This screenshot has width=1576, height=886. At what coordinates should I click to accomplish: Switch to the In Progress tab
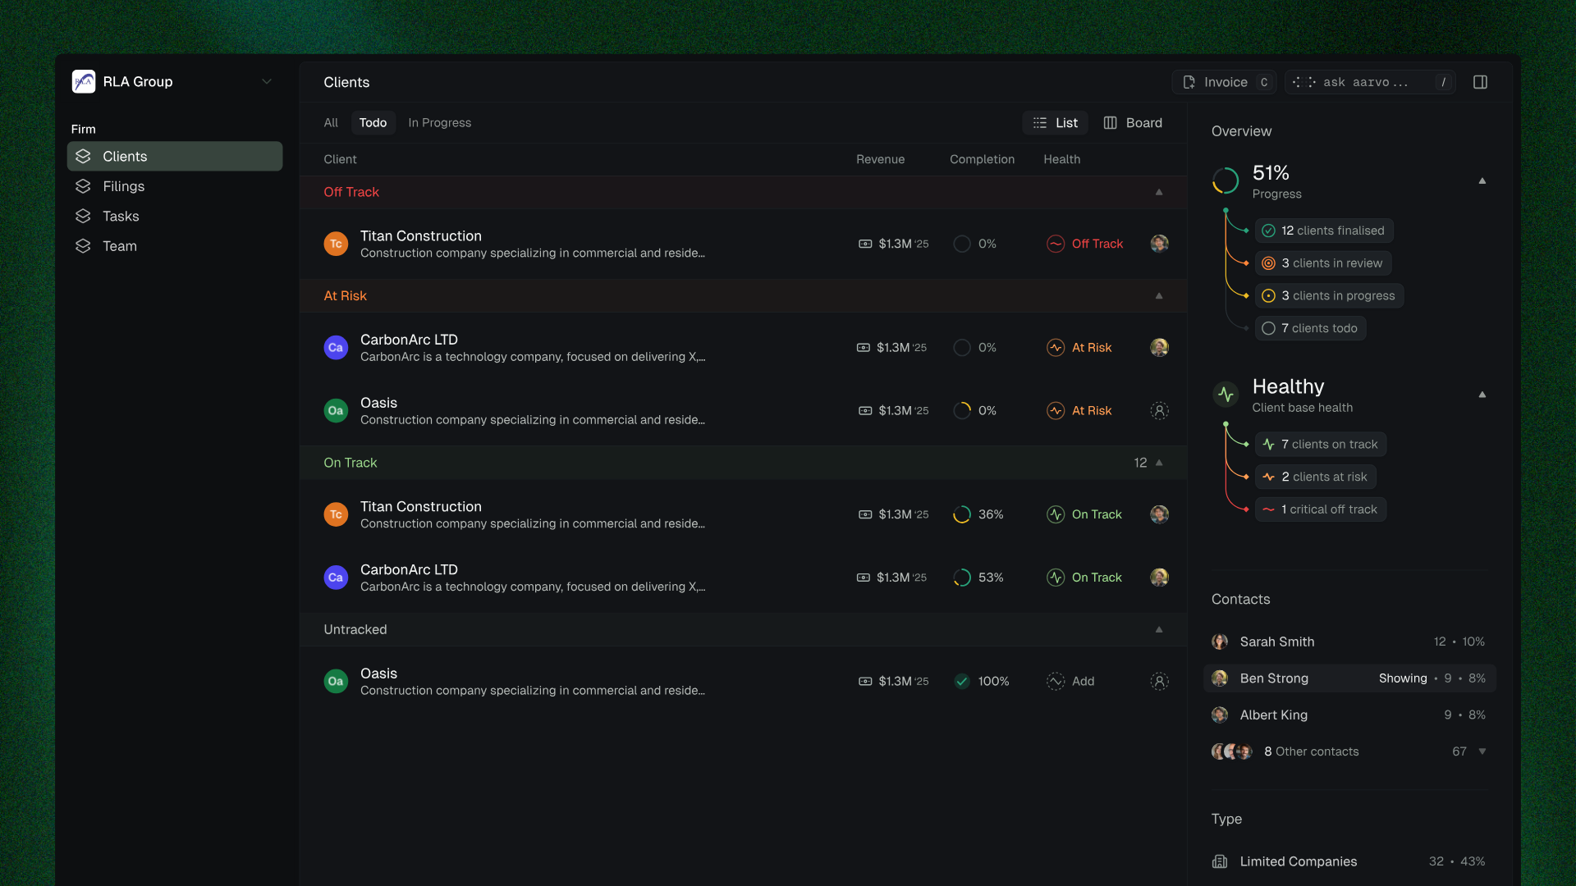(x=440, y=122)
